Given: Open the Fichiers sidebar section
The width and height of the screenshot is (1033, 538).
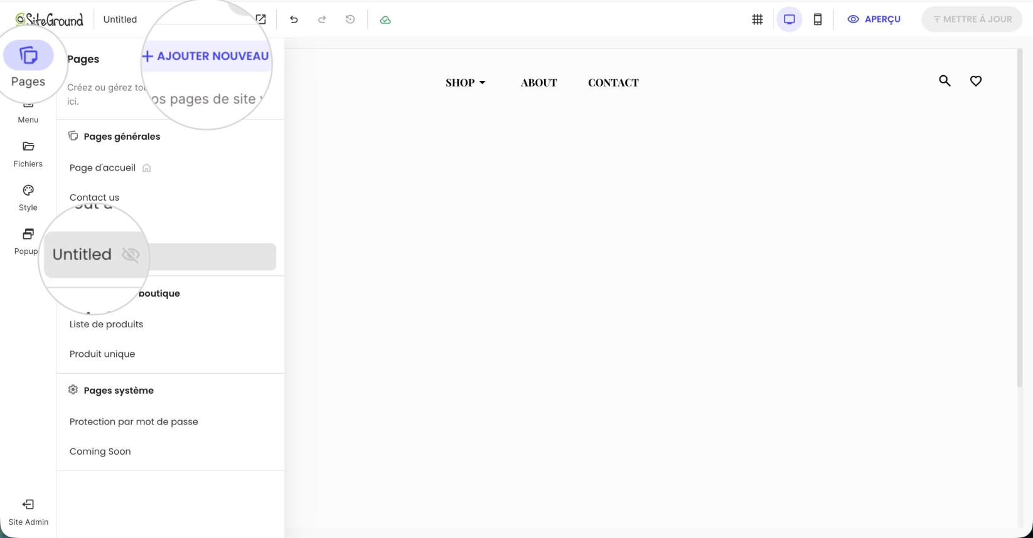Looking at the screenshot, I should (28, 154).
